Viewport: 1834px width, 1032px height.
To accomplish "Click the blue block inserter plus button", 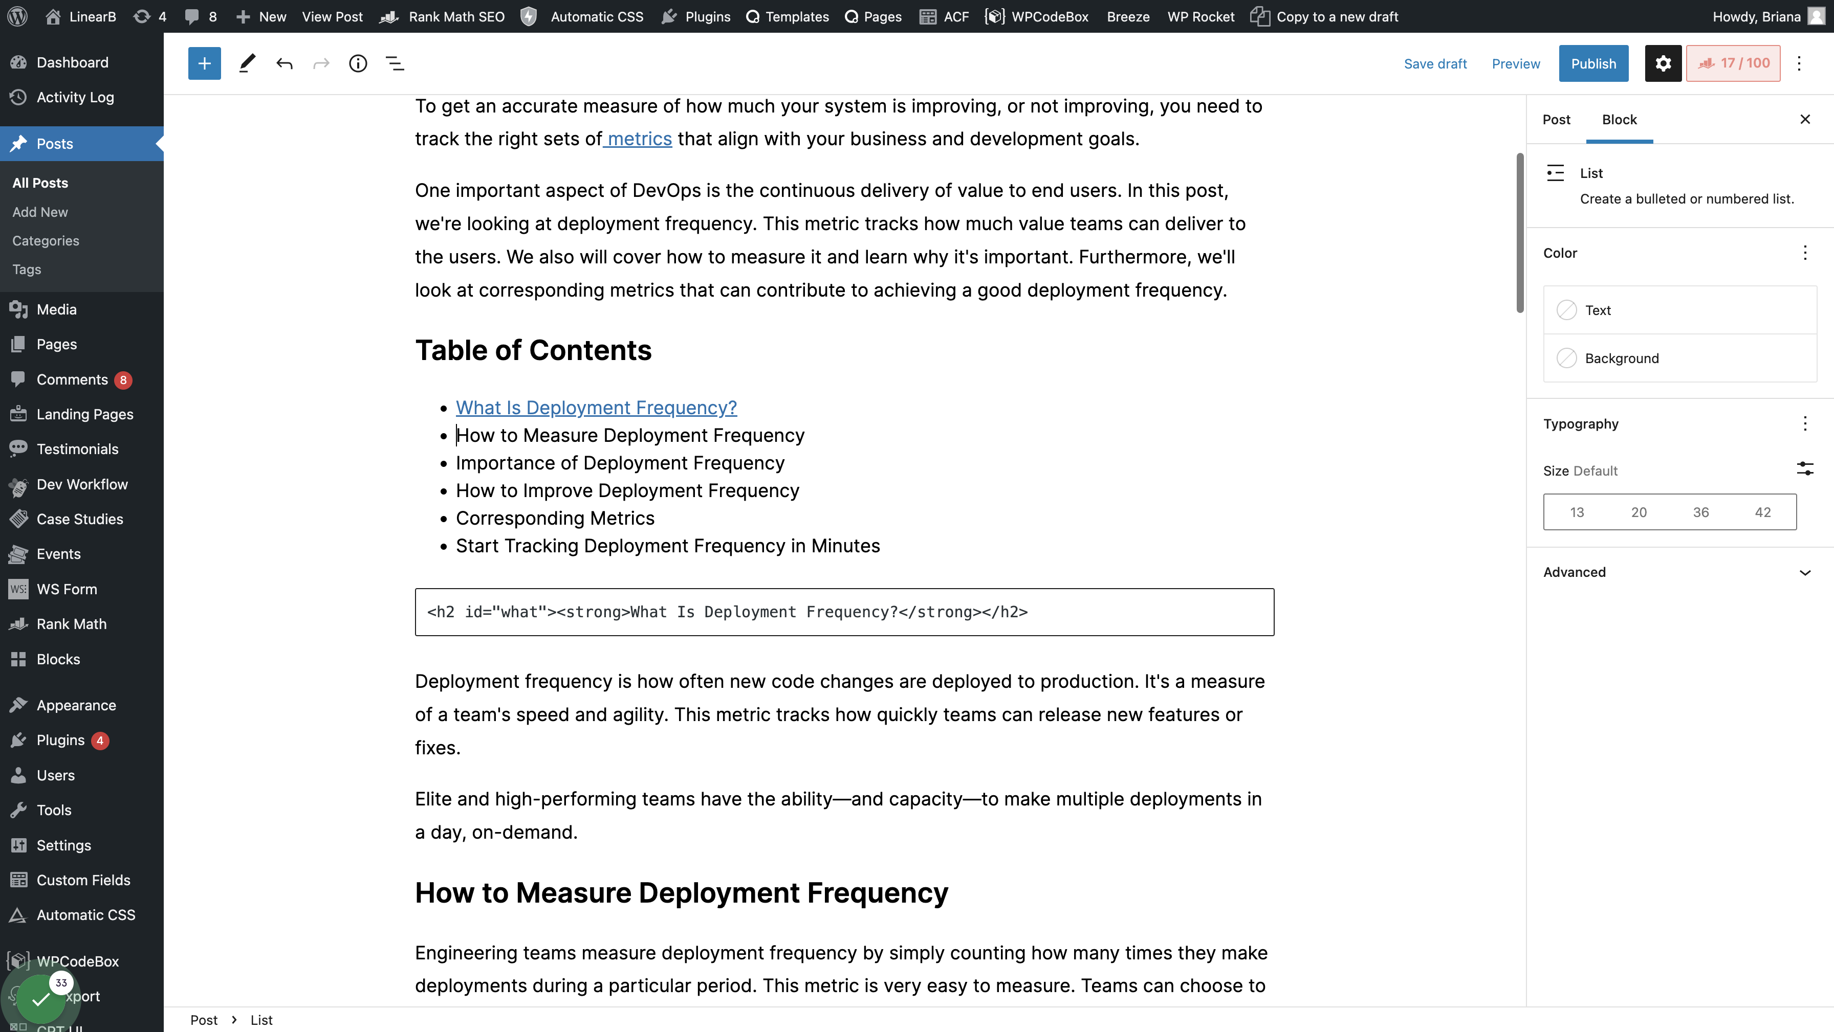I will (204, 63).
